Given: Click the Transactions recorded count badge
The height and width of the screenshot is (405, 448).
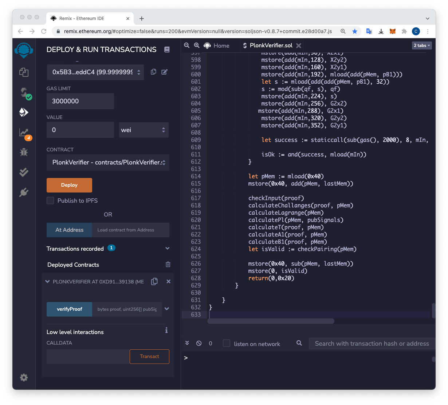Looking at the screenshot, I should coord(111,248).
